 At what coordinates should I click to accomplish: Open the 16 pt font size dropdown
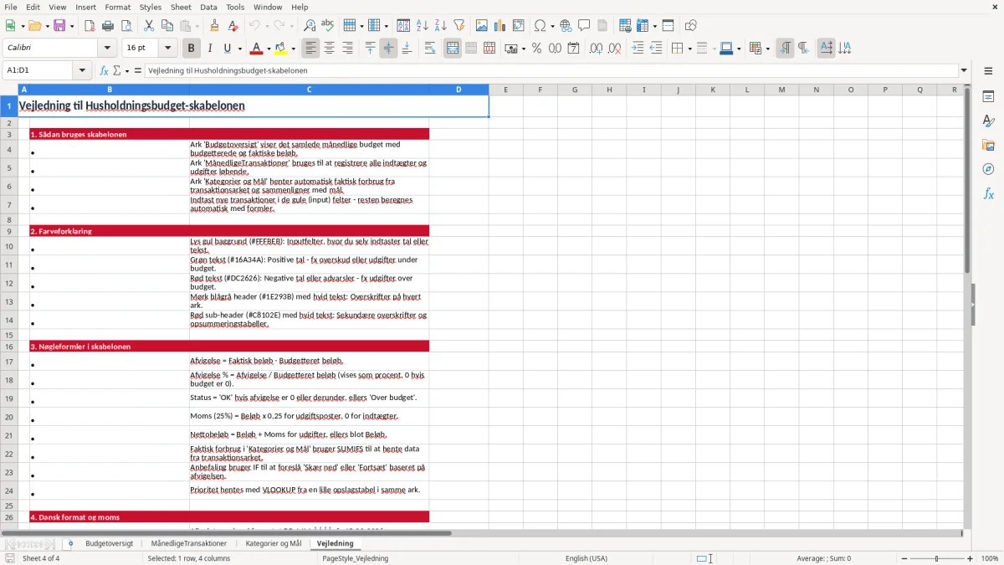167,49
